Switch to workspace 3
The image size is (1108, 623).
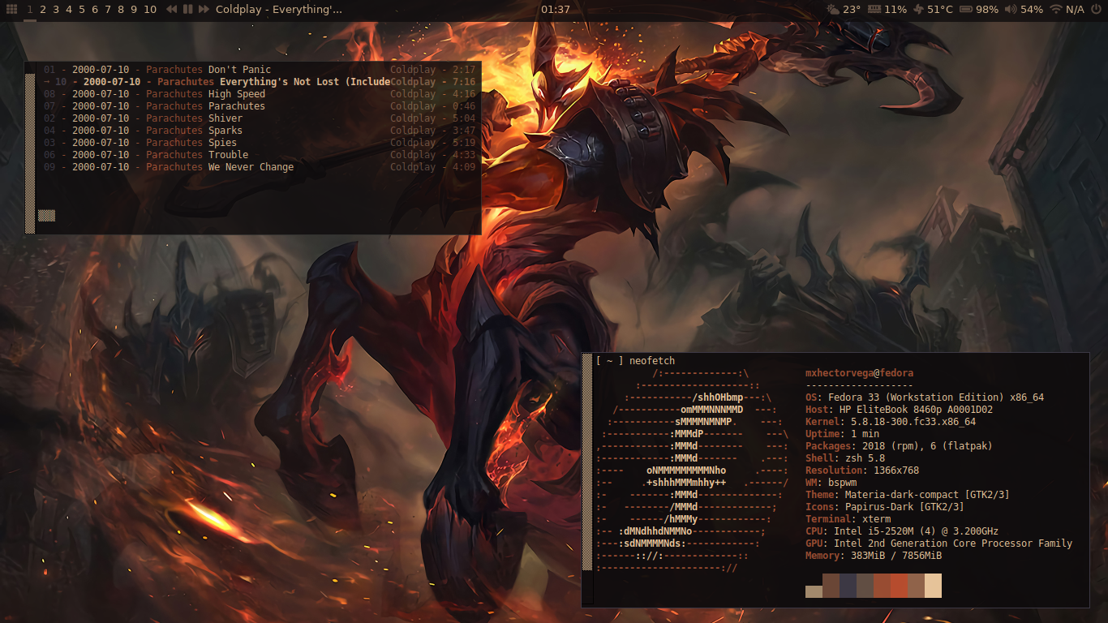coord(56,10)
